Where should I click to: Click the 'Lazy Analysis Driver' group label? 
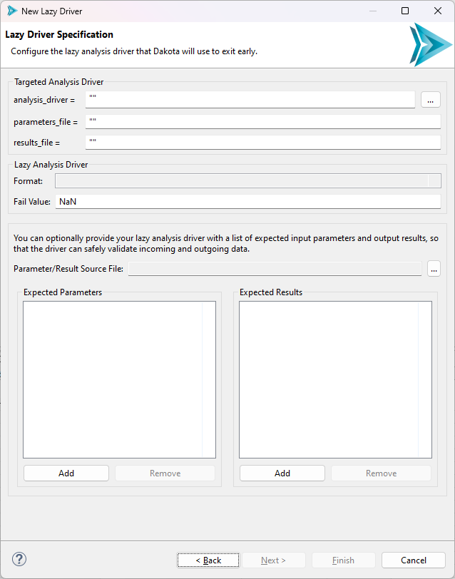(51, 164)
